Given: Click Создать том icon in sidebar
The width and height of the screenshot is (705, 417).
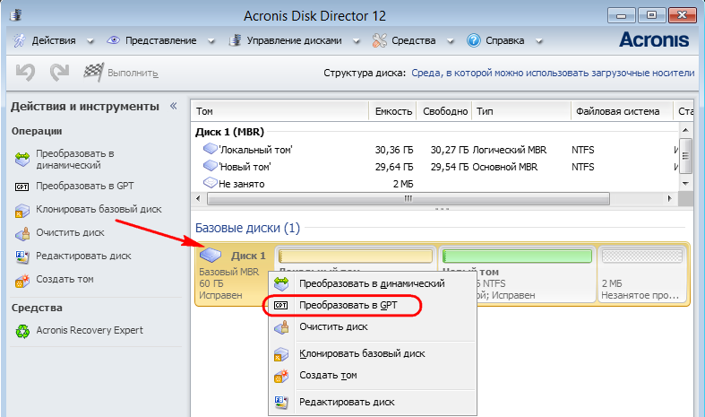Looking at the screenshot, I should [22, 280].
